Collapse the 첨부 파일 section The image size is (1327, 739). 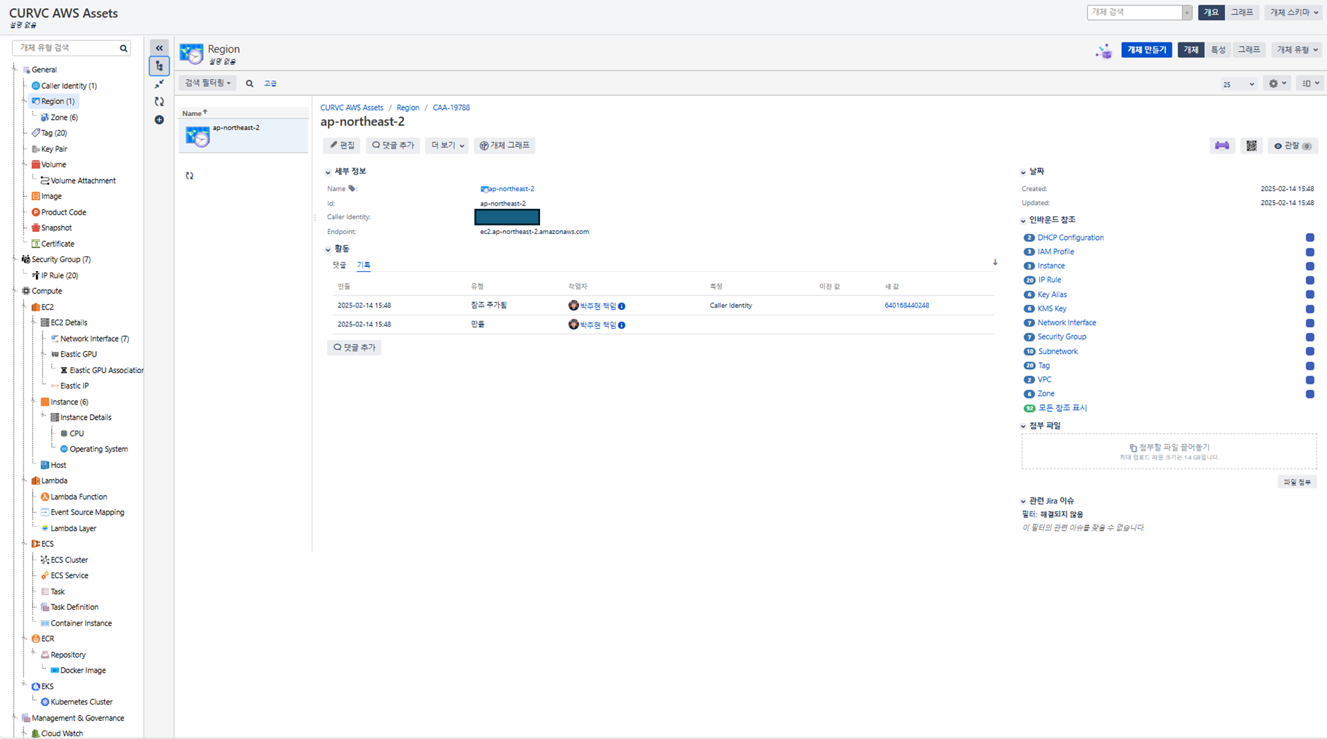pos(1023,426)
